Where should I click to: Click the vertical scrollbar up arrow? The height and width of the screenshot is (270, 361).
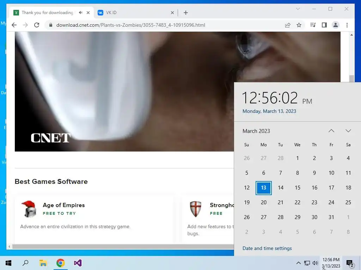click(x=351, y=35)
